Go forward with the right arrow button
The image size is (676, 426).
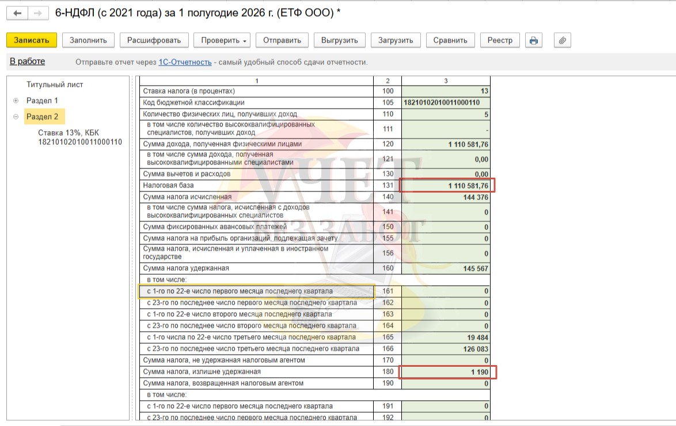pyautogui.click(x=38, y=13)
